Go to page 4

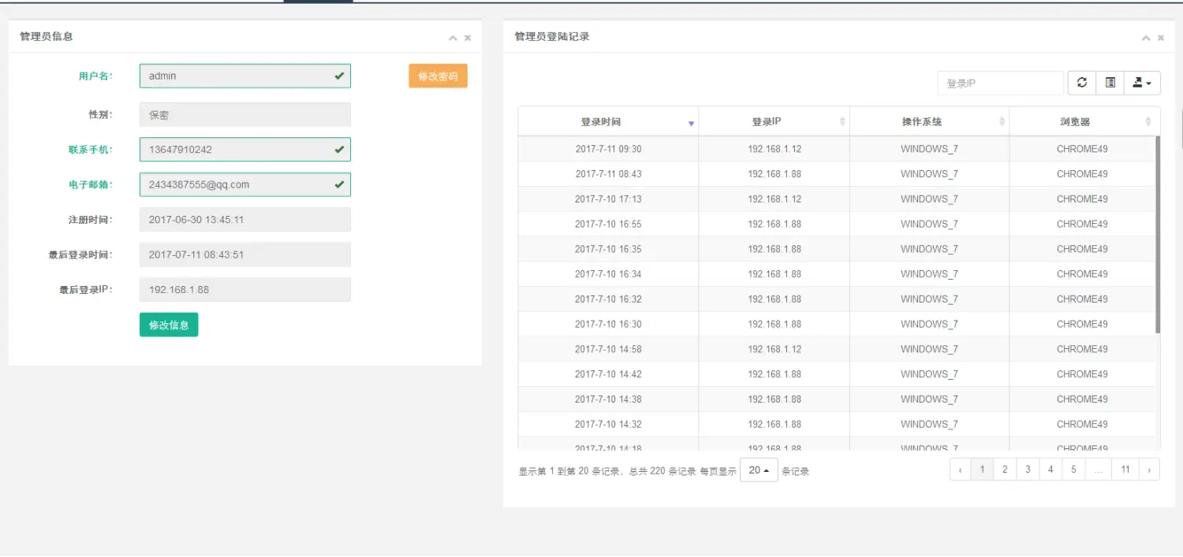point(1051,470)
